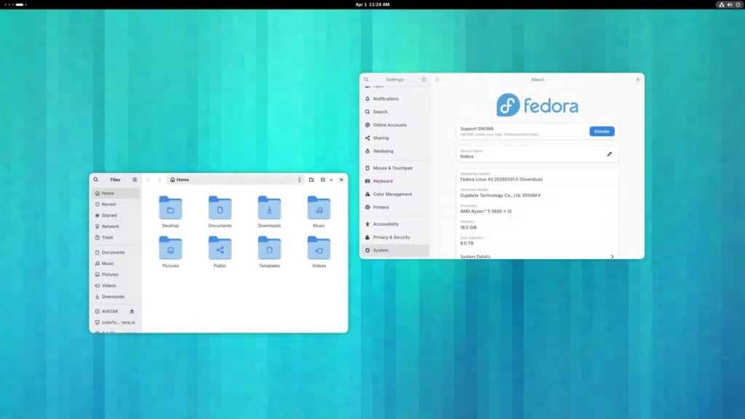
Task: Click the Fedora Linux 43.20260331.0 (Silverblue) text
Action: (501, 179)
